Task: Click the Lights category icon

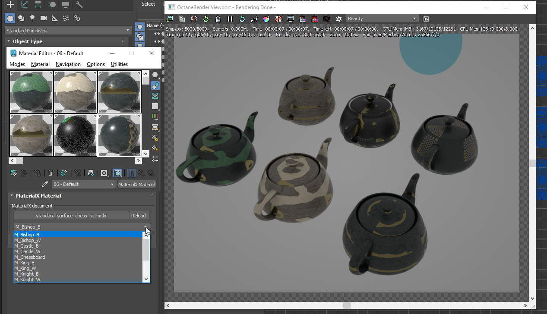Action: (x=32, y=18)
